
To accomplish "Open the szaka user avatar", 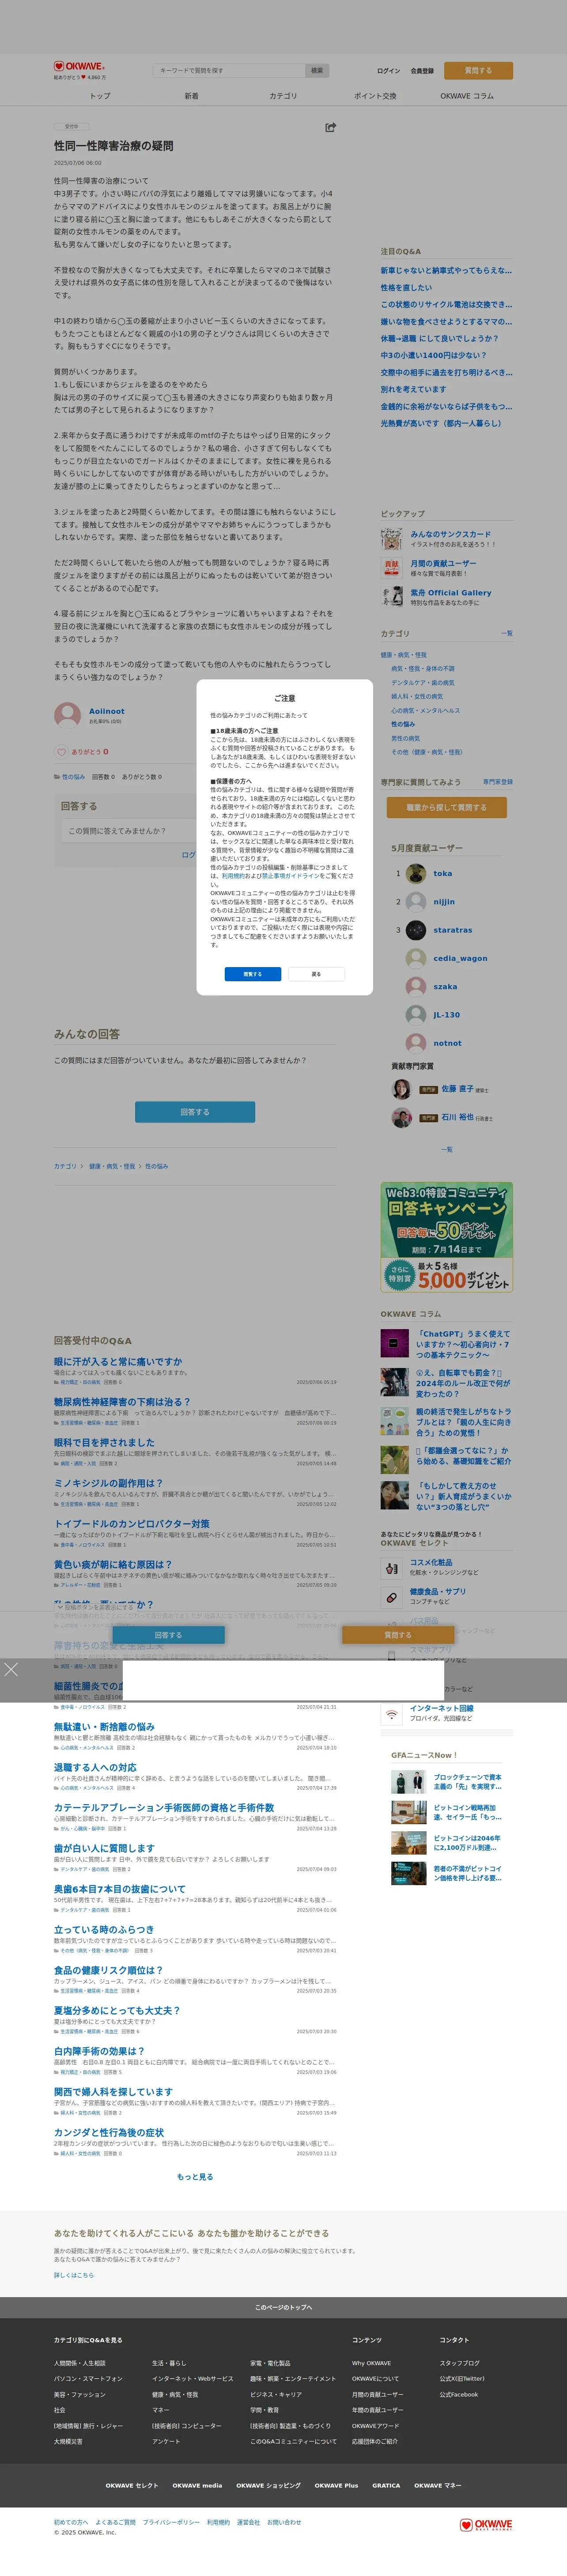I will pyautogui.click(x=416, y=986).
